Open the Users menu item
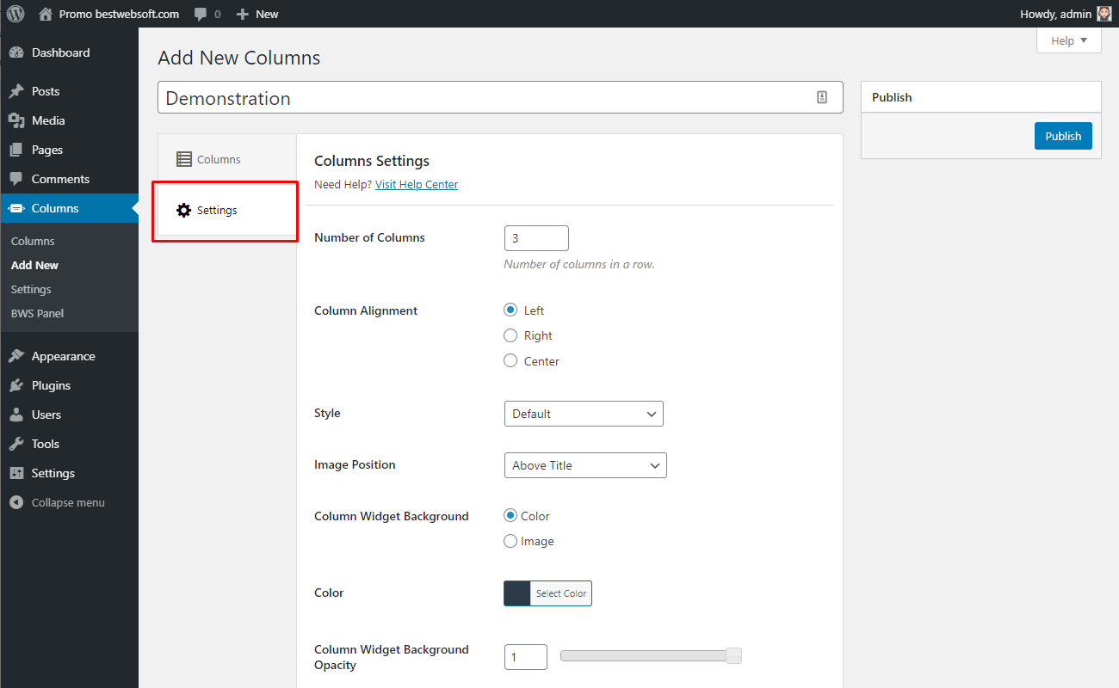The image size is (1119, 688). click(69, 415)
